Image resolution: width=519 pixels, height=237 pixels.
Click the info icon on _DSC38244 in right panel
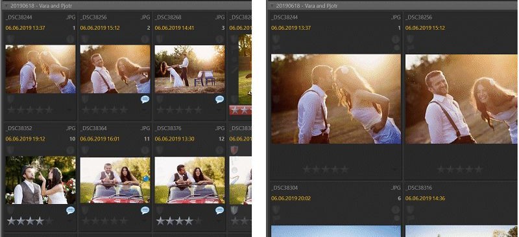(396, 39)
